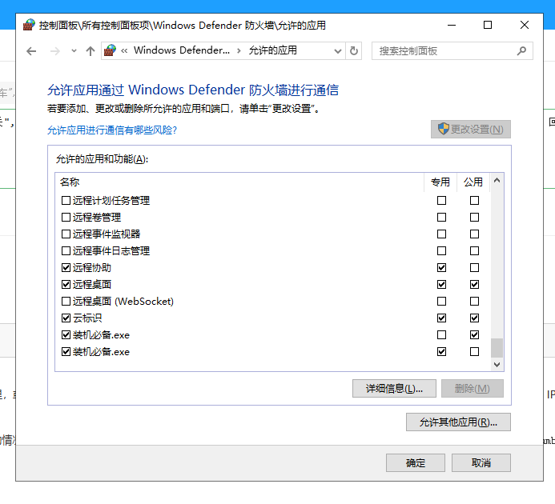
Task: Open the risks of allowing apps link
Action: (112, 130)
